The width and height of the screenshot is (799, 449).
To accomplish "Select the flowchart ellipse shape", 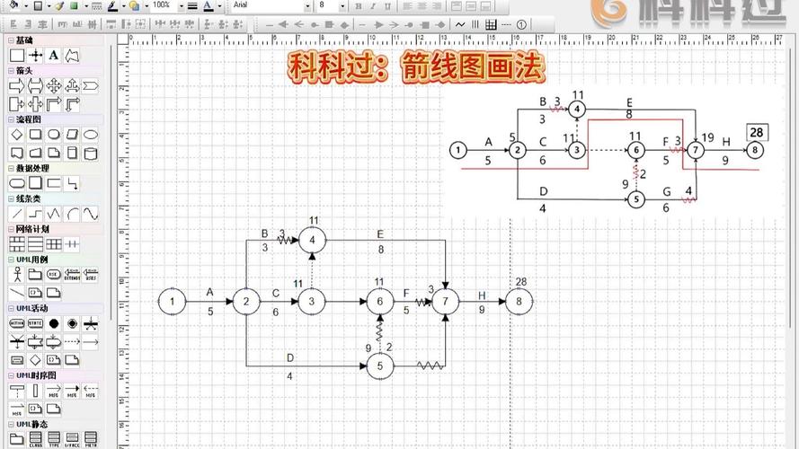I will coord(90,135).
